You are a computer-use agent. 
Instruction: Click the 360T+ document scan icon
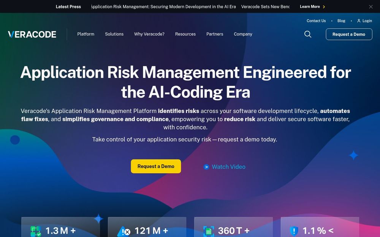(x=209, y=231)
